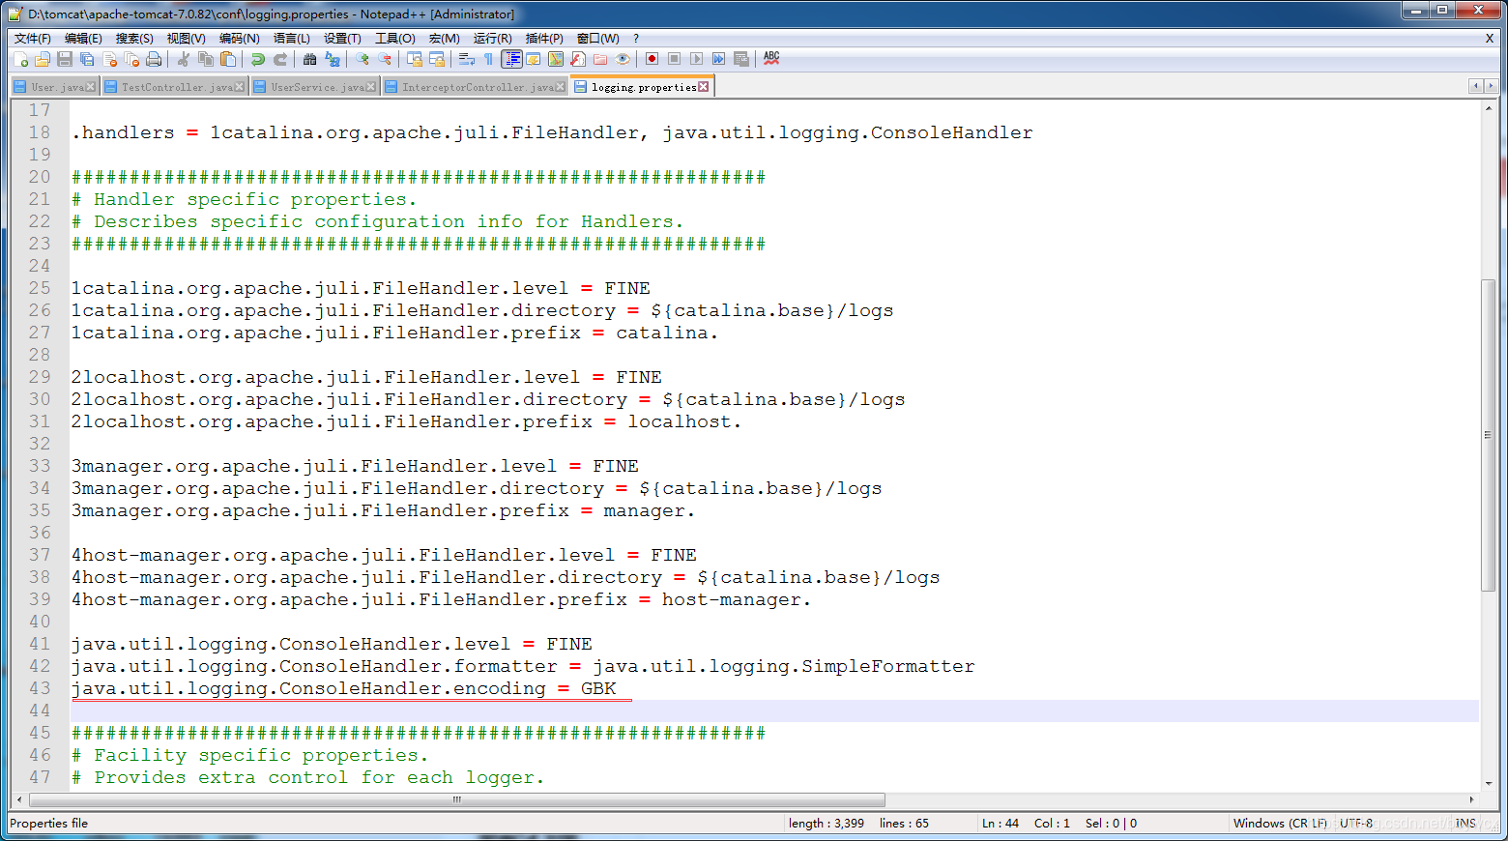
Task: Click line number 43 in margin
Action: 40,688
